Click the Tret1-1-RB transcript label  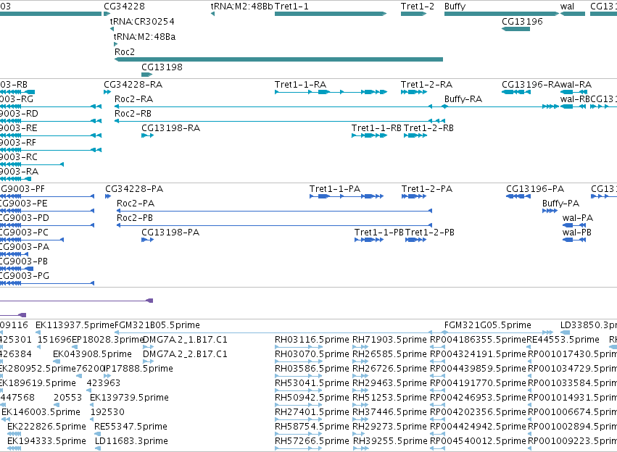tap(376, 128)
